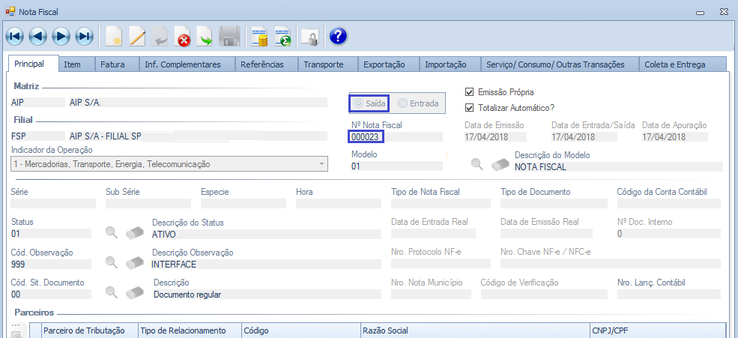Image resolution: width=738 pixels, height=338 pixels.
Task: Open the Indicador da Operação dropdown
Action: (169, 164)
